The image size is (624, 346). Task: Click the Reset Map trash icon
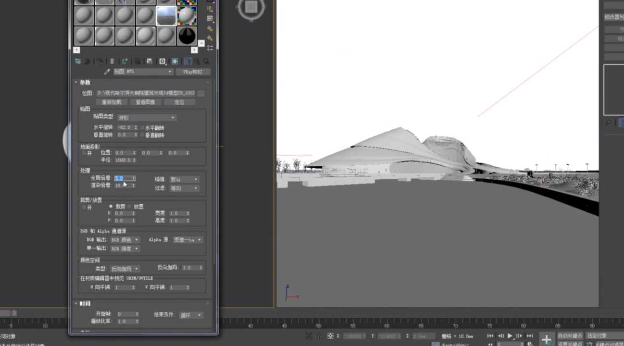click(x=112, y=62)
